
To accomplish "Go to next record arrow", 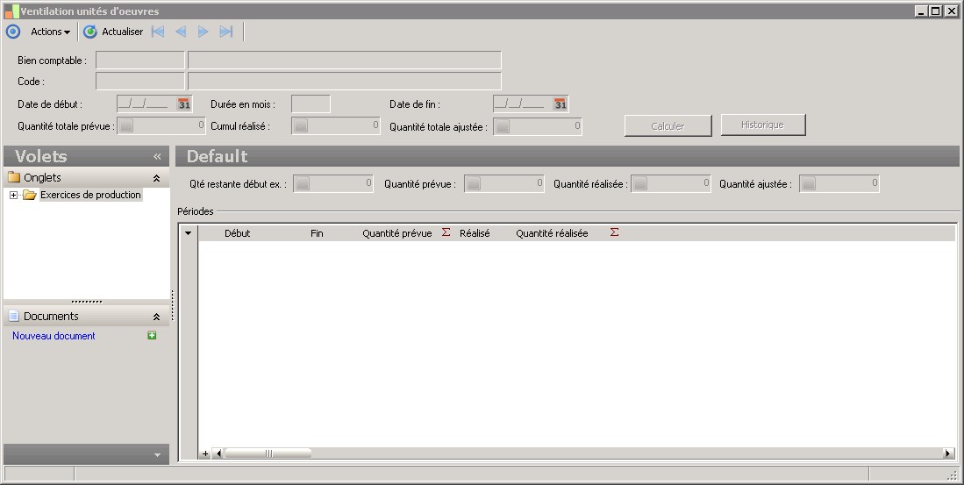I will [203, 32].
